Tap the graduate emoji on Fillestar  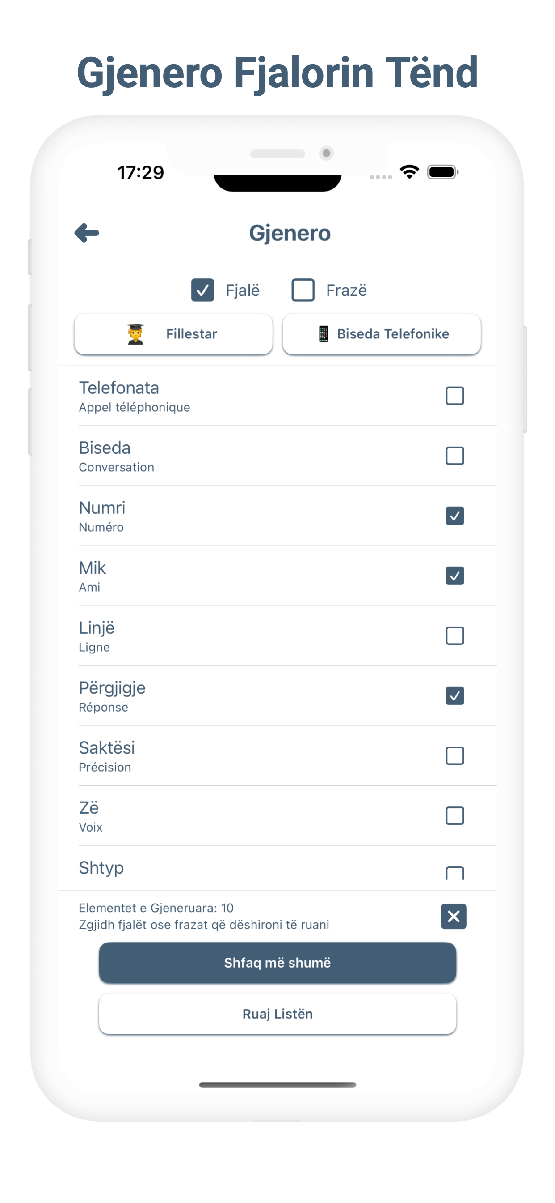tap(136, 334)
